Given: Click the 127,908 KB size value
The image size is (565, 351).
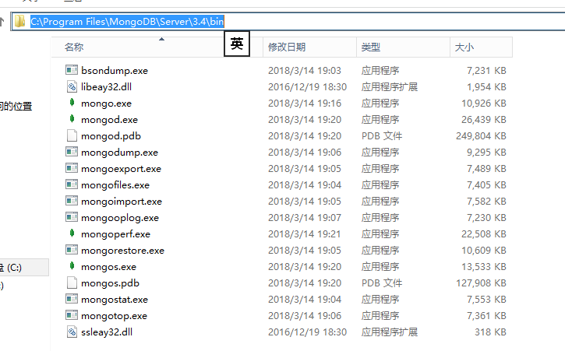Looking at the screenshot, I should pos(481,283).
